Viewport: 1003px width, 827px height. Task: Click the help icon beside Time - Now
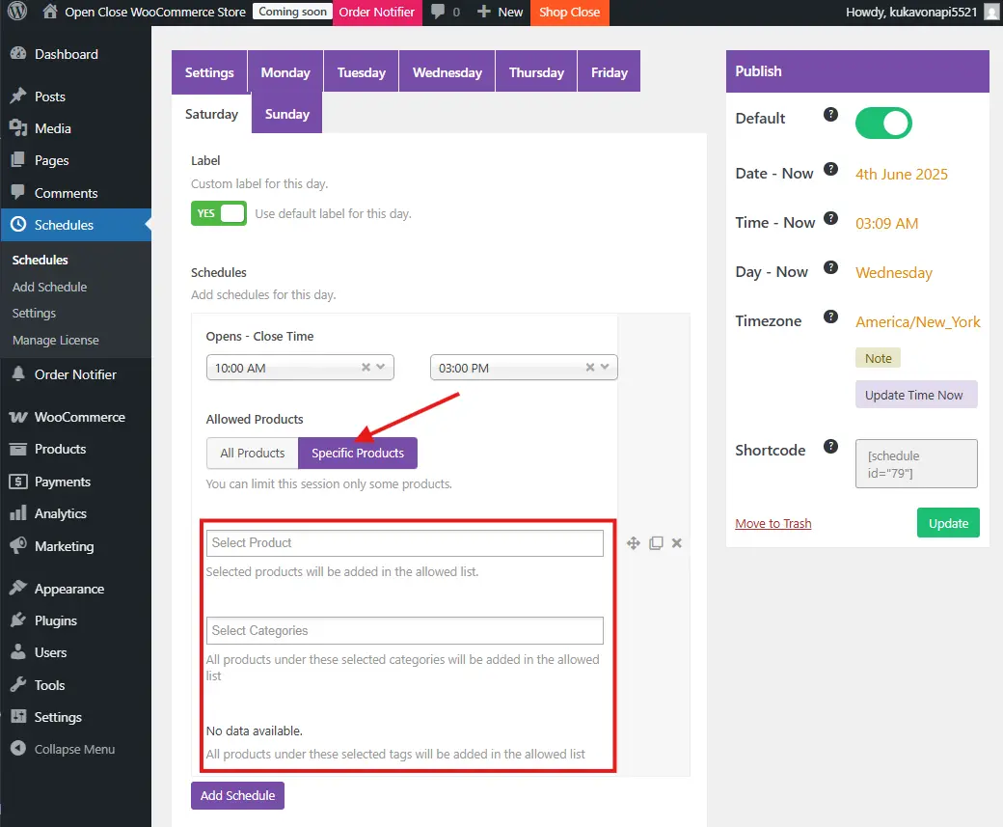tap(830, 218)
